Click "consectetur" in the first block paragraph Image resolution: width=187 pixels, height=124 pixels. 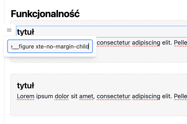114,42
